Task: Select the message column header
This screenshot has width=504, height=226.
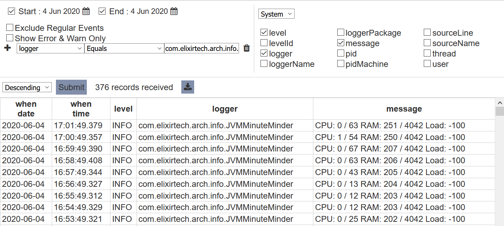Action: [404, 109]
